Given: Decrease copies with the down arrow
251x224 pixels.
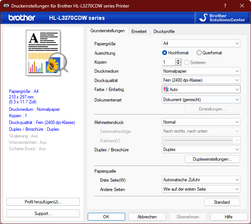Looking at the screenshot, I should pos(178,64).
